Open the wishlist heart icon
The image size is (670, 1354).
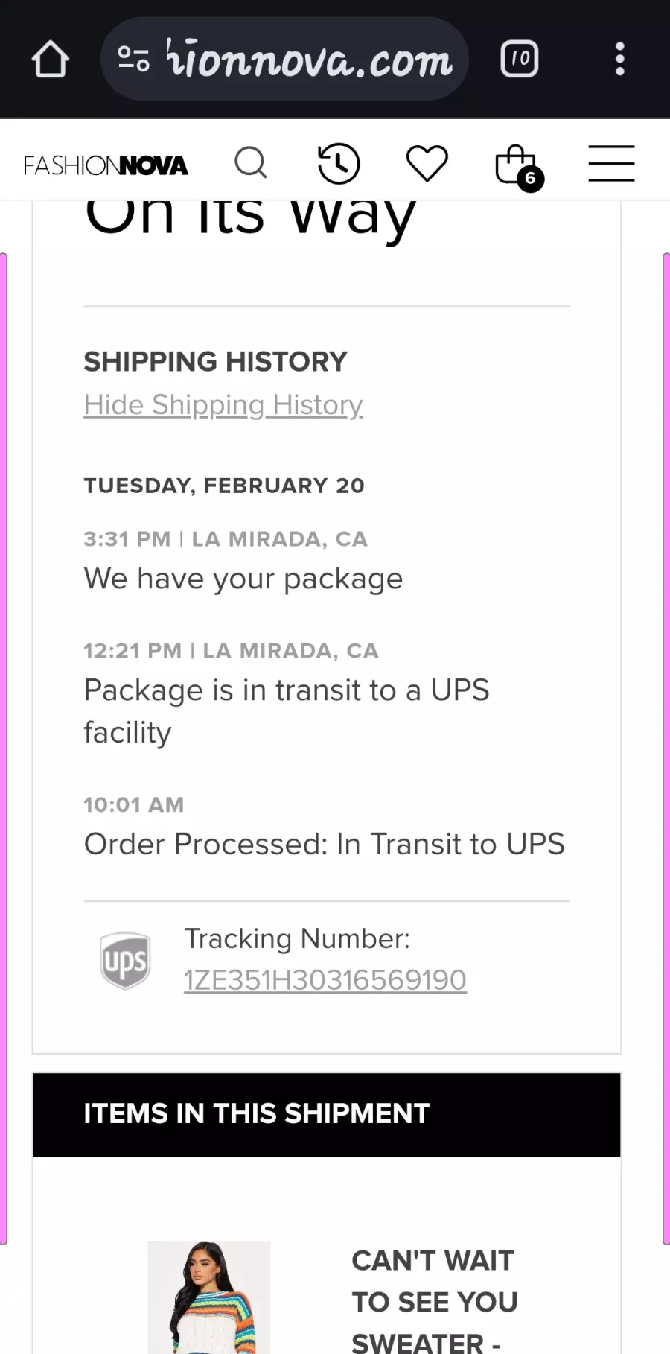pos(427,163)
